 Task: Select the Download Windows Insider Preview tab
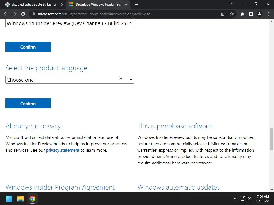point(98,5)
